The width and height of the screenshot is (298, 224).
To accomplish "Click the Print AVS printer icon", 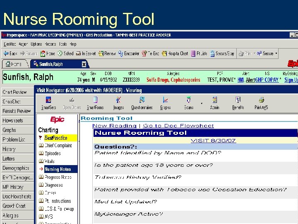I will tap(261, 100).
